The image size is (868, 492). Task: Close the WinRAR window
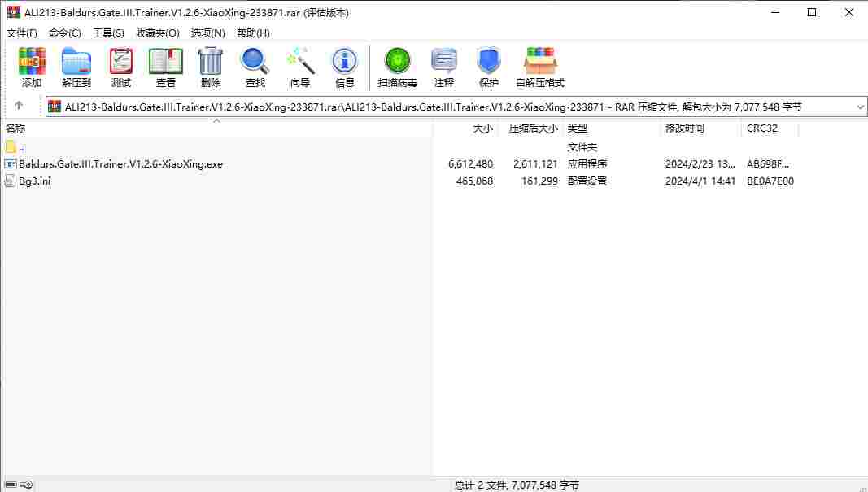pyautogui.click(x=849, y=12)
